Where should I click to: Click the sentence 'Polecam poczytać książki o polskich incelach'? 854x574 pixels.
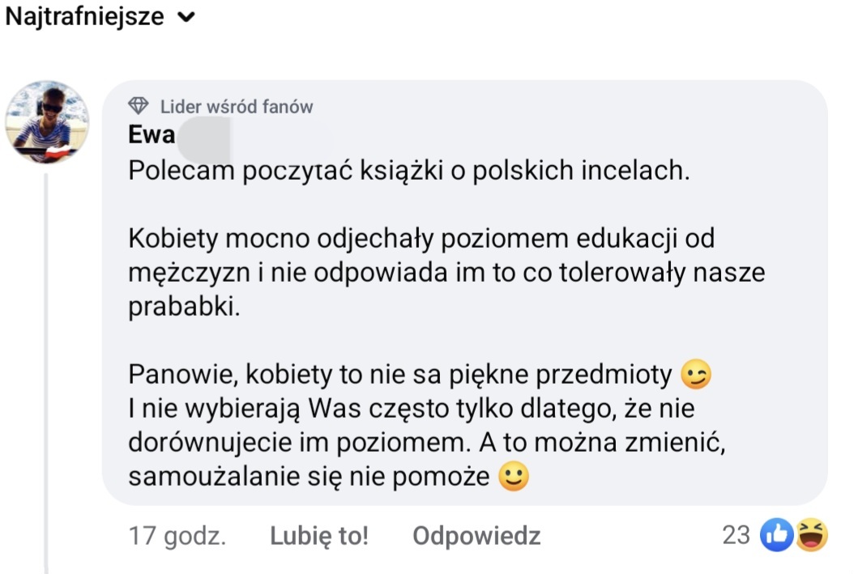[408, 171]
